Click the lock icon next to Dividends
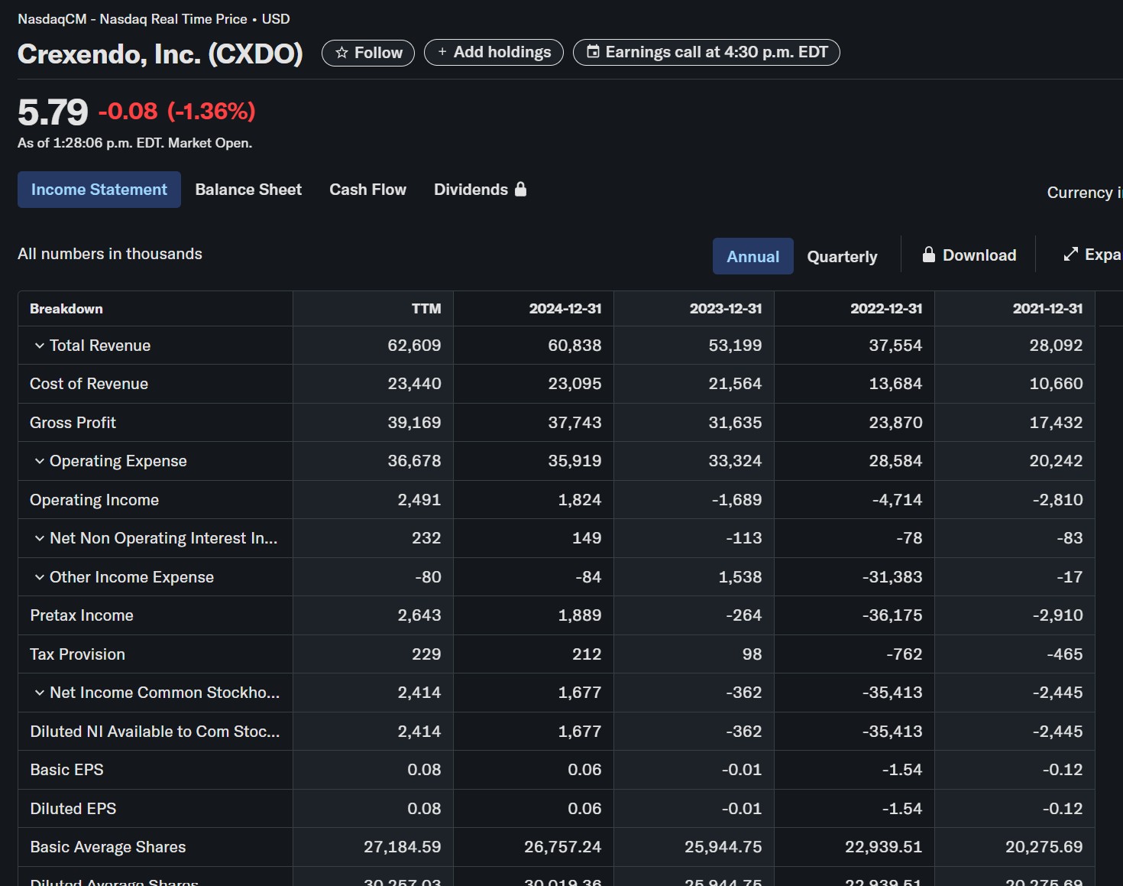The image size is (1123, 886). coord(520,189)
